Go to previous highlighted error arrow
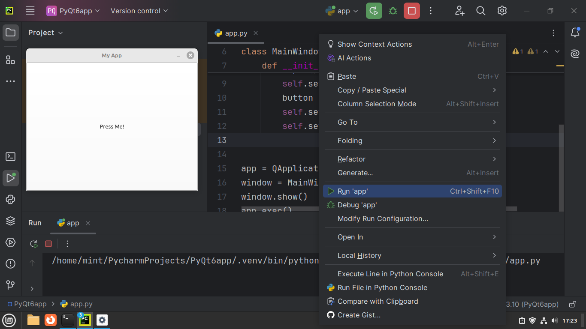 coord(546,51)
